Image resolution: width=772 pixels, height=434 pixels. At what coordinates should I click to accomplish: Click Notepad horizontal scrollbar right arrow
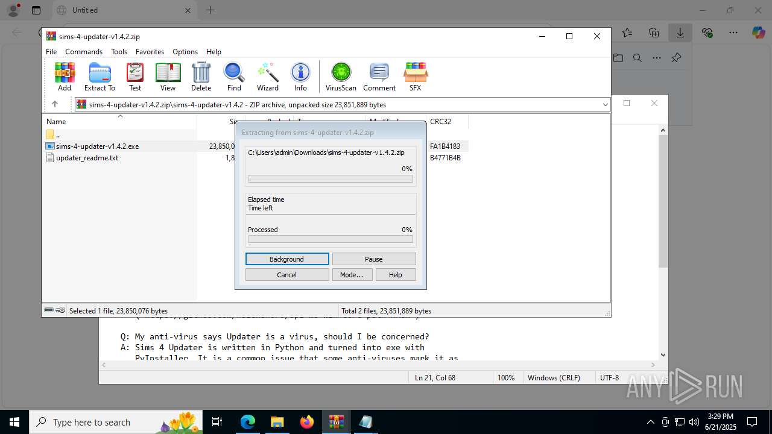(654, 365)
